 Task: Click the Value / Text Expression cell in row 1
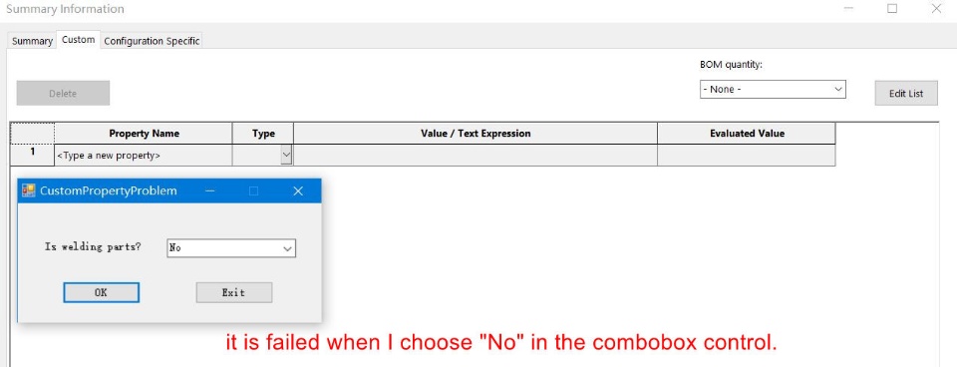(476, 156)
